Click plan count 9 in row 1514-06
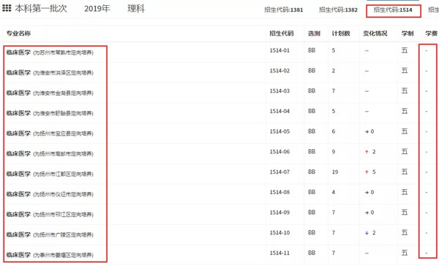The height and width of the screenshot is (265, 439). (x=334, y=152)
